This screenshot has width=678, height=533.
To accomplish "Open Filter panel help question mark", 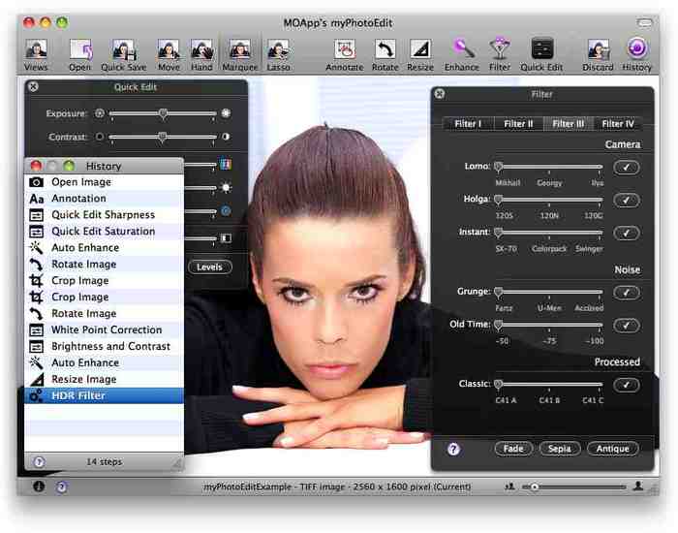I will (x=453, y=449).
